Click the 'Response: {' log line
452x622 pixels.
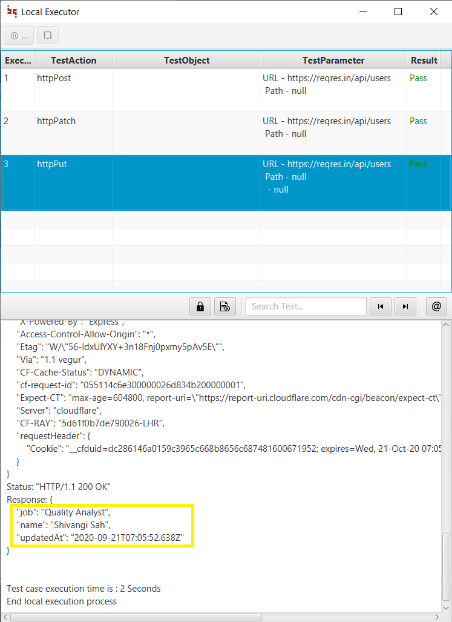tap(30, 500)
